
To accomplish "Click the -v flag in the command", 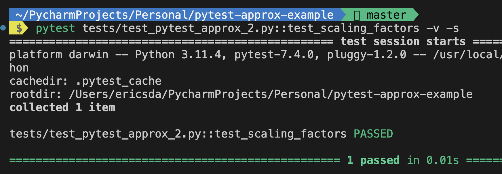I will (x=433, y=28).
